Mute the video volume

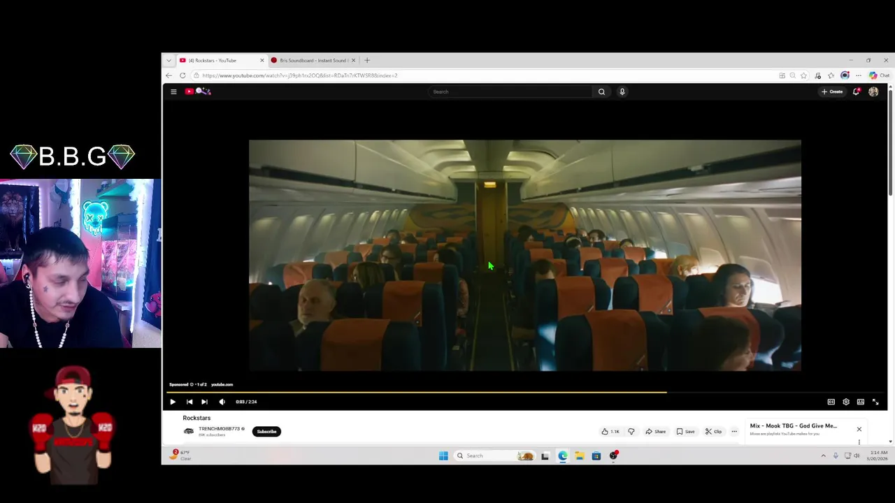222,402
